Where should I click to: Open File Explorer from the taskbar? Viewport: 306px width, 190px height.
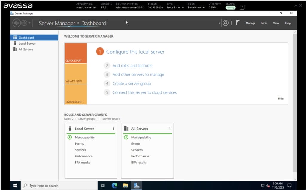pyautogui.click(x=126, y=185)
